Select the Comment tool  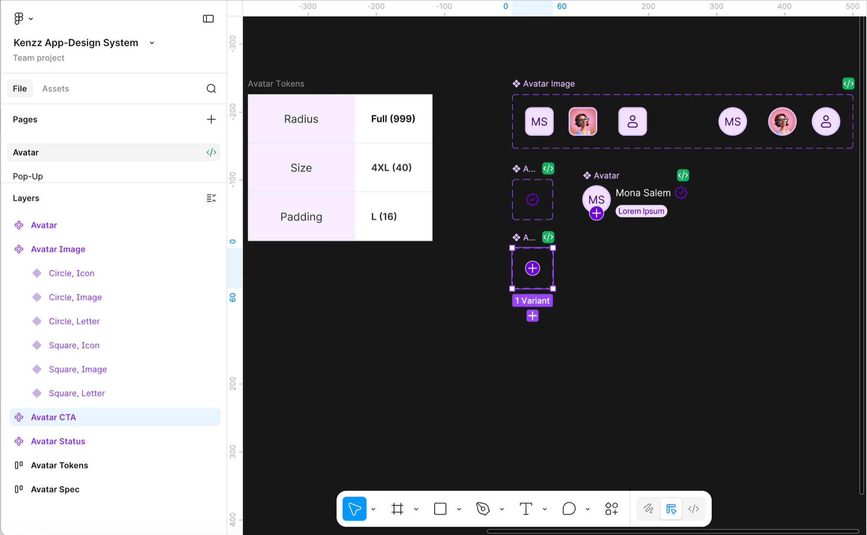click(x=569, y=509)
